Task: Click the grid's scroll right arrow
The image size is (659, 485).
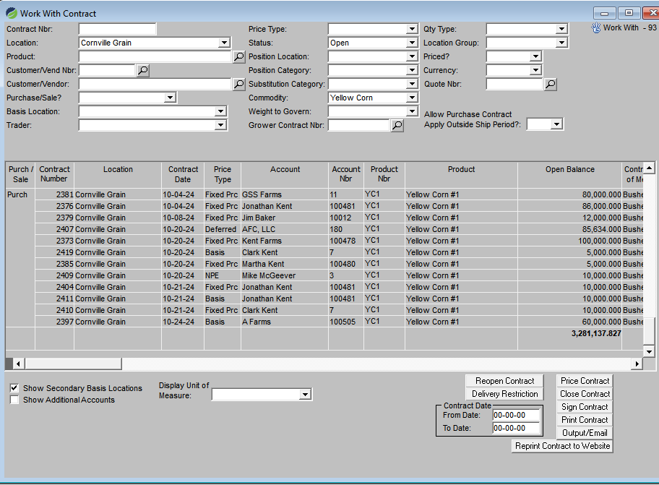Action: (x=637, y=364)
